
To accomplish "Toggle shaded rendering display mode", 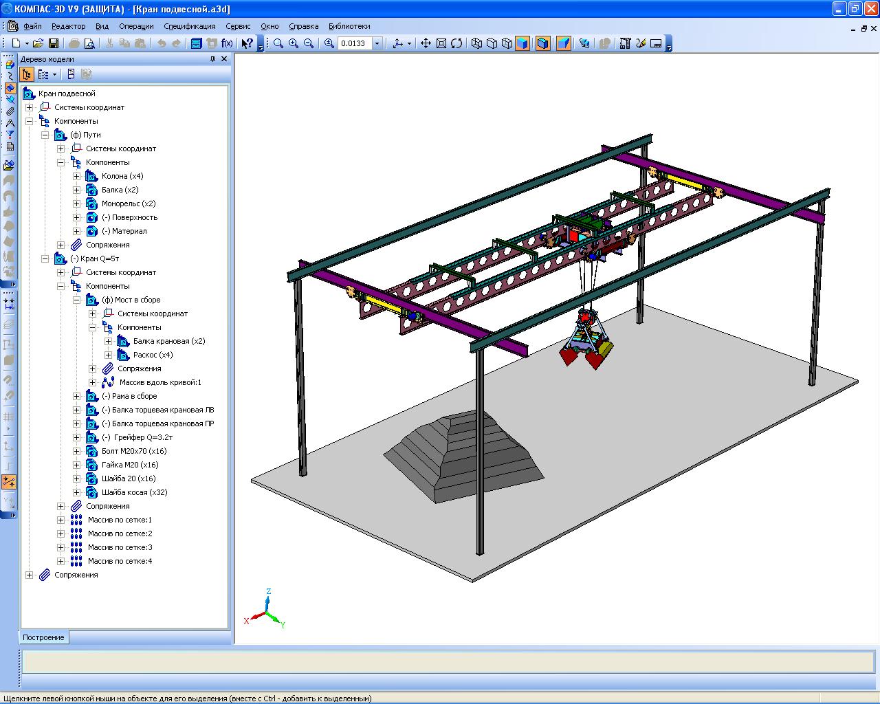I will 522,43.
